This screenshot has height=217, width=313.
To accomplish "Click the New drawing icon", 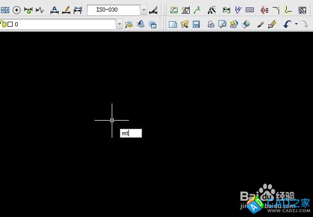I will pos(173,24).
